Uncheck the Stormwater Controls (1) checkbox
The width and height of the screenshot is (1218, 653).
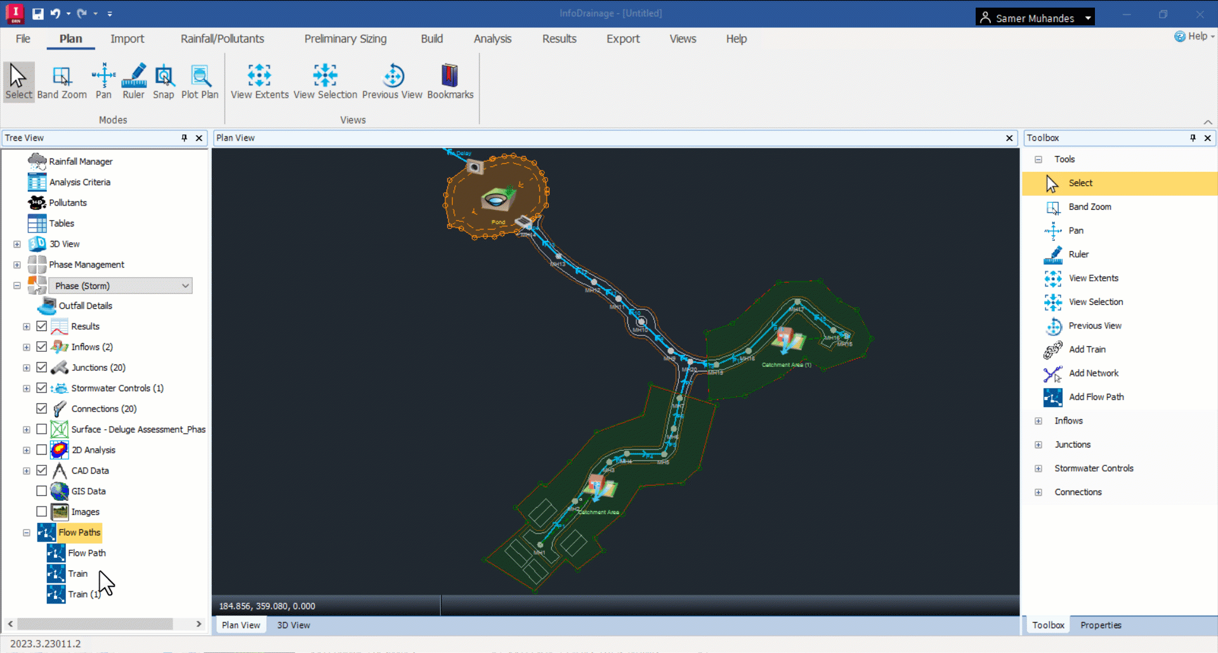click(x=42, y=389)
